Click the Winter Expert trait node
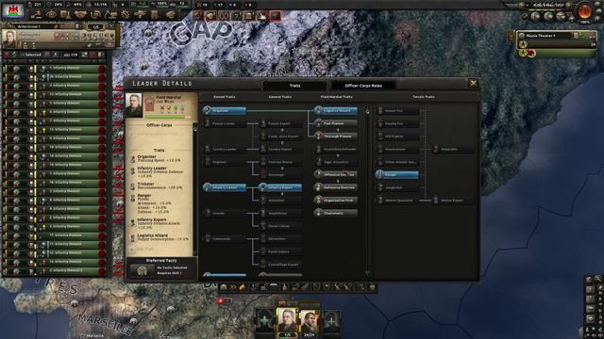The height and width of the screenshot is (339, 604). click(x=453, y=201)
